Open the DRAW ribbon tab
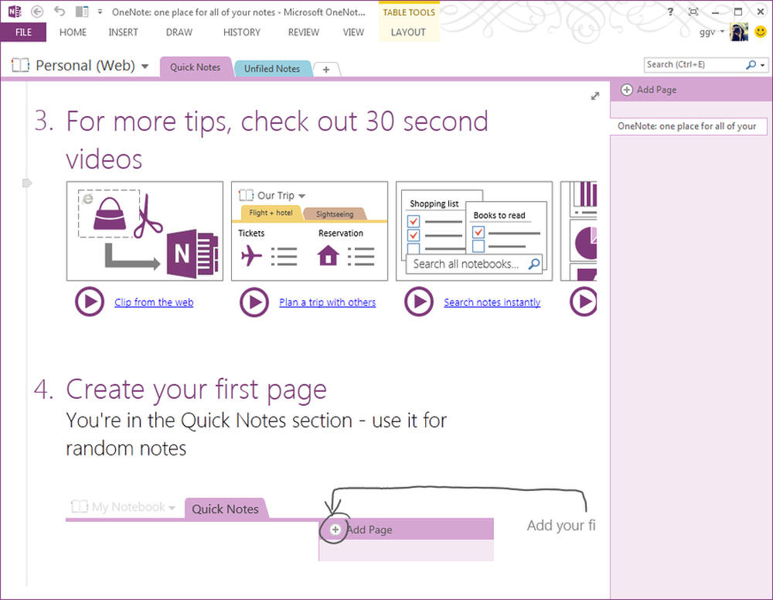This screenshot has width=773, height=600. pyautogui.click(x=179, y=32)
